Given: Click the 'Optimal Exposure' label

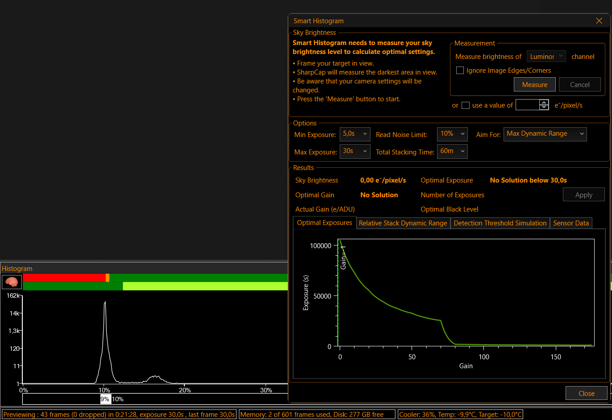Looking at the screenshot, I should [x=447, y=180].
